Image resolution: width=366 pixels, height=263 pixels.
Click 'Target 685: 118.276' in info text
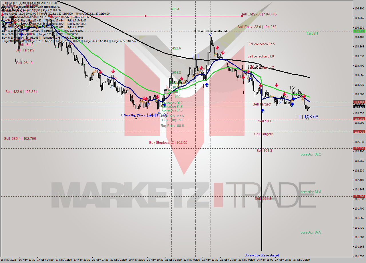(124, 41)
